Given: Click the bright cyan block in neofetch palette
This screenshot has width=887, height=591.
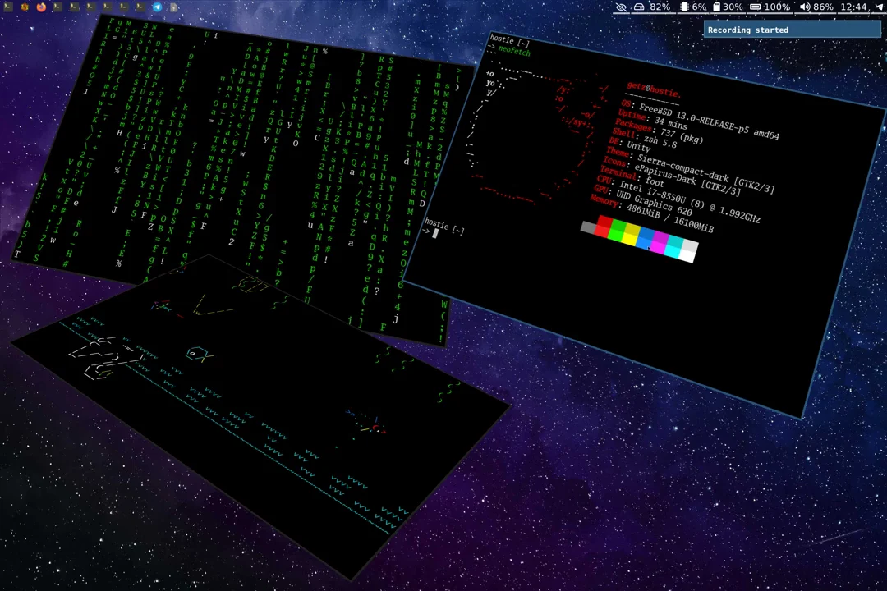Looking at the screenshot, I should [x=674, y=246].
